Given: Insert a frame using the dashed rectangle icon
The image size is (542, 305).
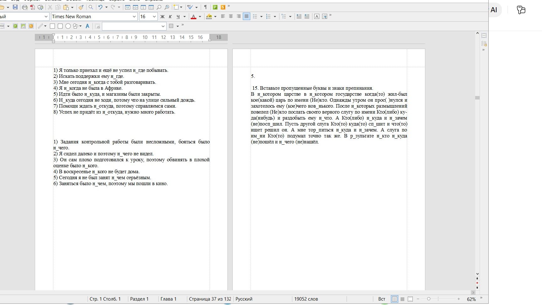Looking at the screenshot, I should click(176, 7).
